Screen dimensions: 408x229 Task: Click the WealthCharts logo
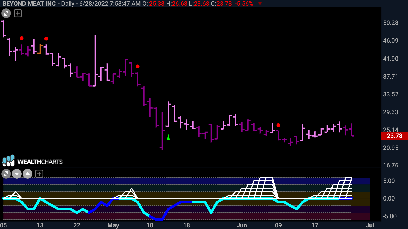tap(32, 161)
